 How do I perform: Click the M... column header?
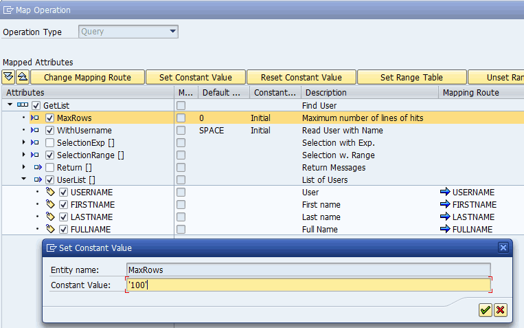point(186,92)
